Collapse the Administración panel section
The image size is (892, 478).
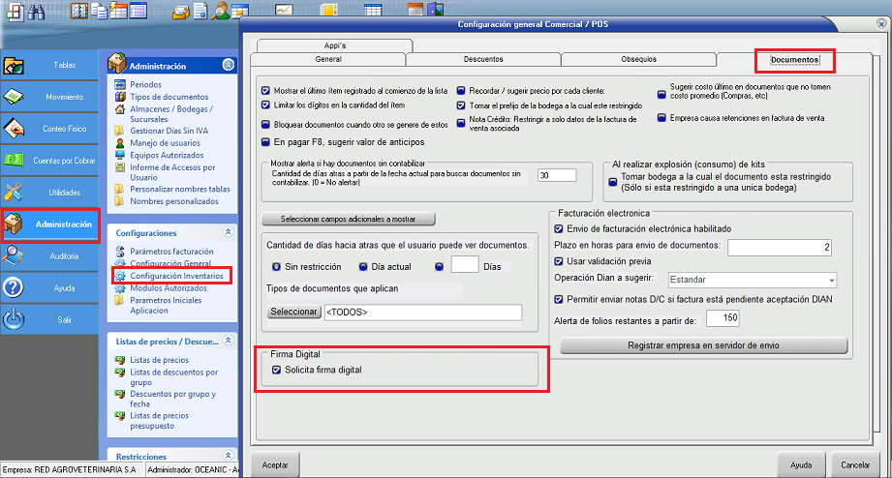[x=228, y=66]
